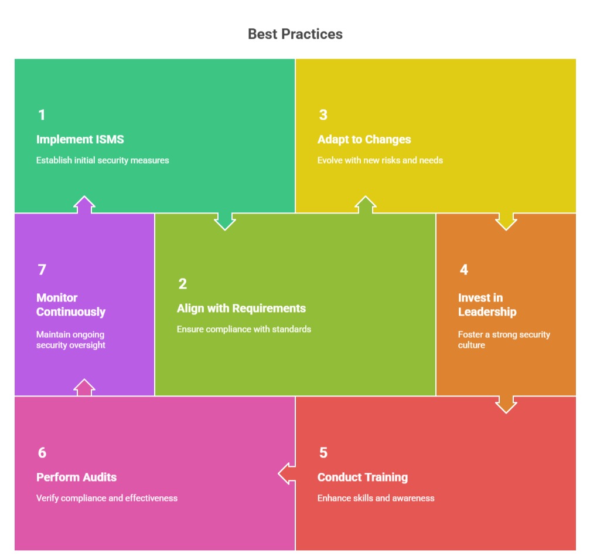Click the "Verify compliance and effectiveness" description
The image size is (590, 559).
[107, 498]
